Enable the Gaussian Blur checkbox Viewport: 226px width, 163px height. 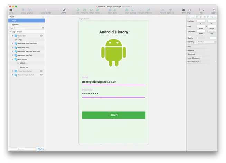[215, 62]
